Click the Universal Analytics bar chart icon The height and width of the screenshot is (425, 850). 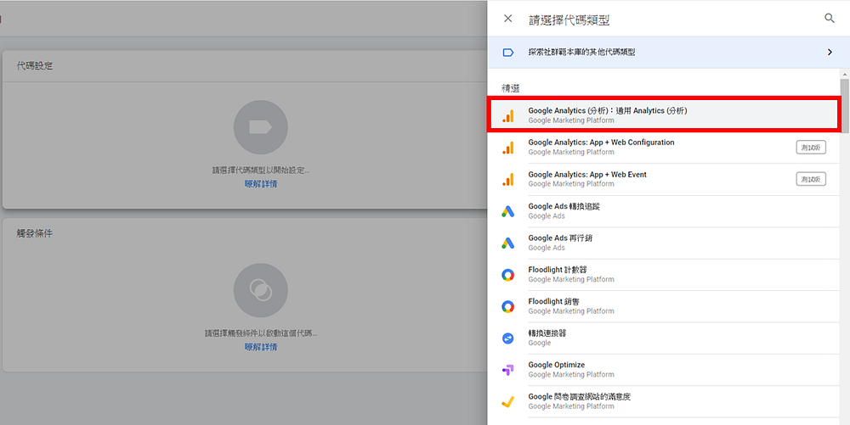[x=508, y=115]
